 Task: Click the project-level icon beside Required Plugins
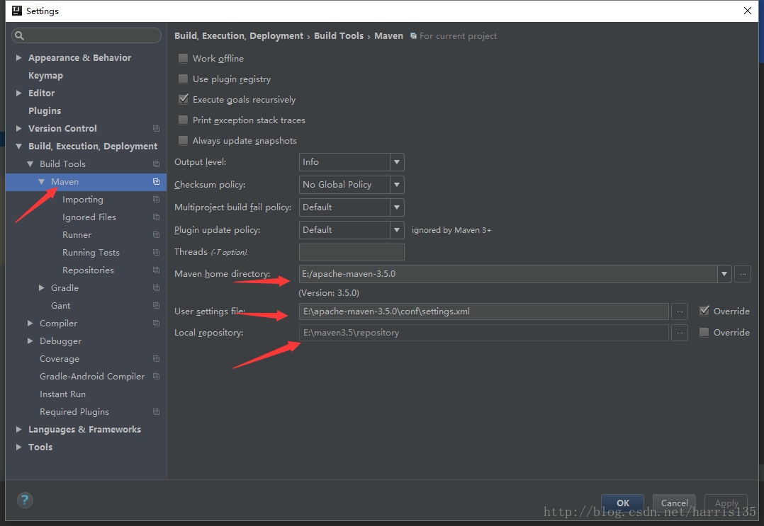click(157, 411)
